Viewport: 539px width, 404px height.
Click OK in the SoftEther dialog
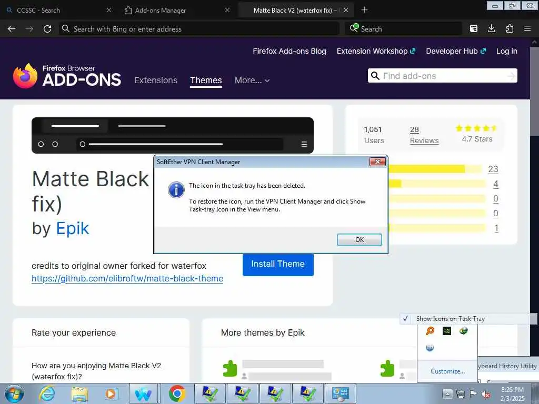(x=359, y=240)
